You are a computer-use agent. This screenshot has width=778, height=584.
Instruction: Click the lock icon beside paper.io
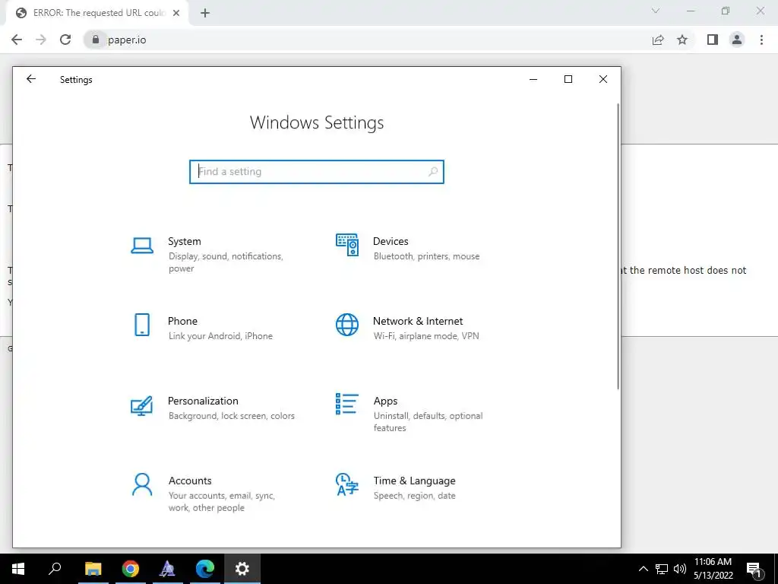[96, 40]
